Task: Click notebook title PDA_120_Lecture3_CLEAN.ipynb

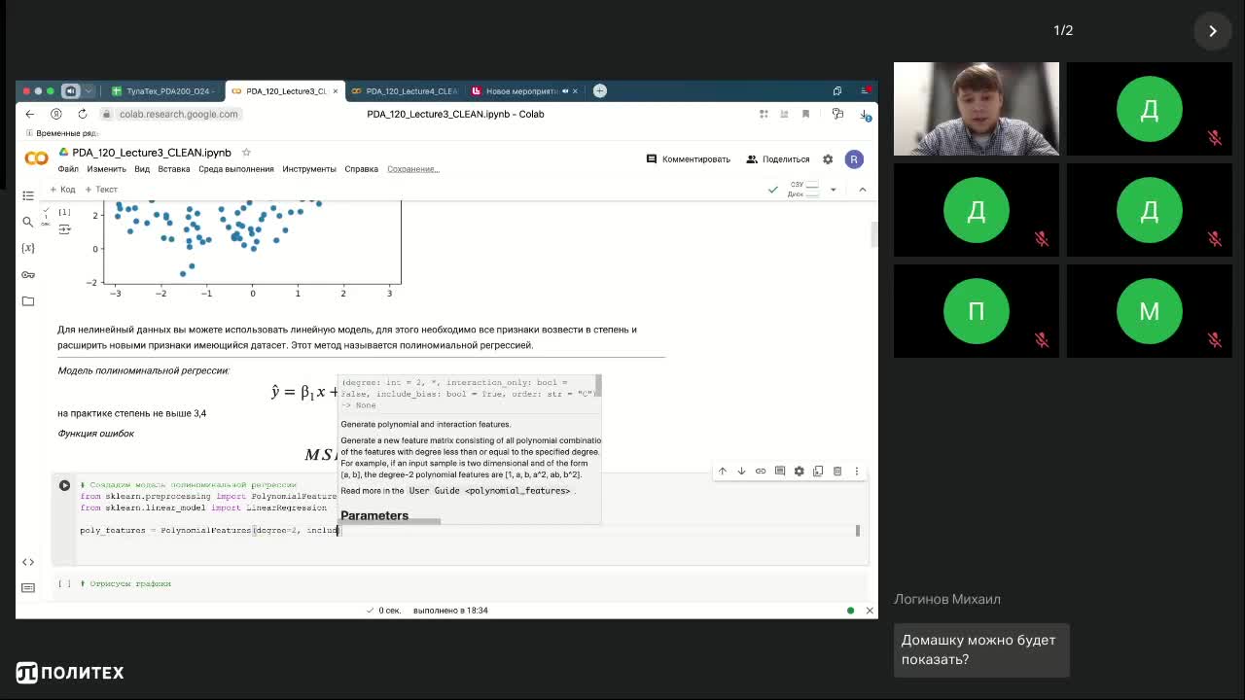Action: coord(152,153)
